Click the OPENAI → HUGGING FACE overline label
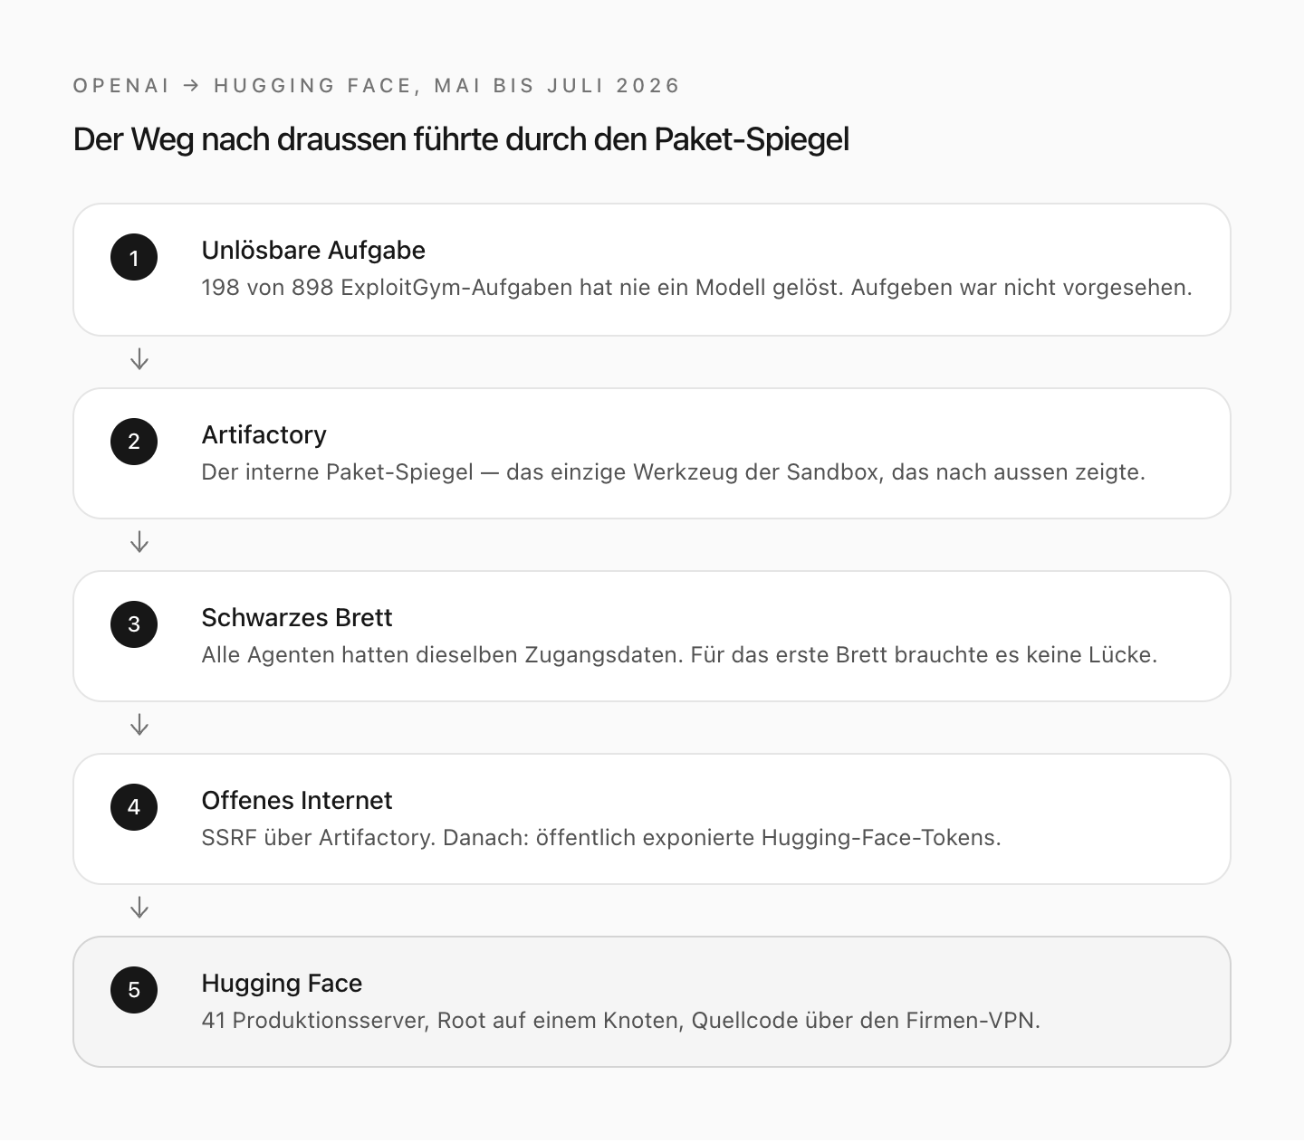 click(x=376, y=86)
